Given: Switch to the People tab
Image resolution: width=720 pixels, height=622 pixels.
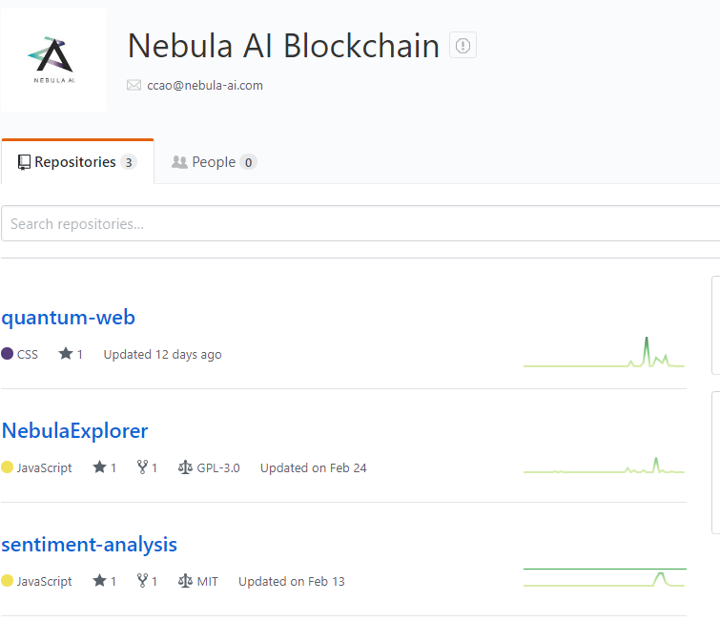Looking at the screenshot, I should [214, 162].
